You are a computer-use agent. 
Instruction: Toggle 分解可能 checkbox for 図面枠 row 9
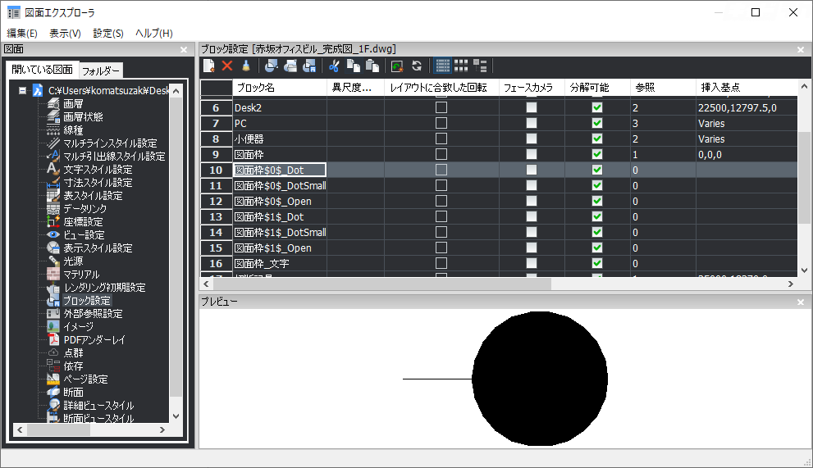[597, 154]
